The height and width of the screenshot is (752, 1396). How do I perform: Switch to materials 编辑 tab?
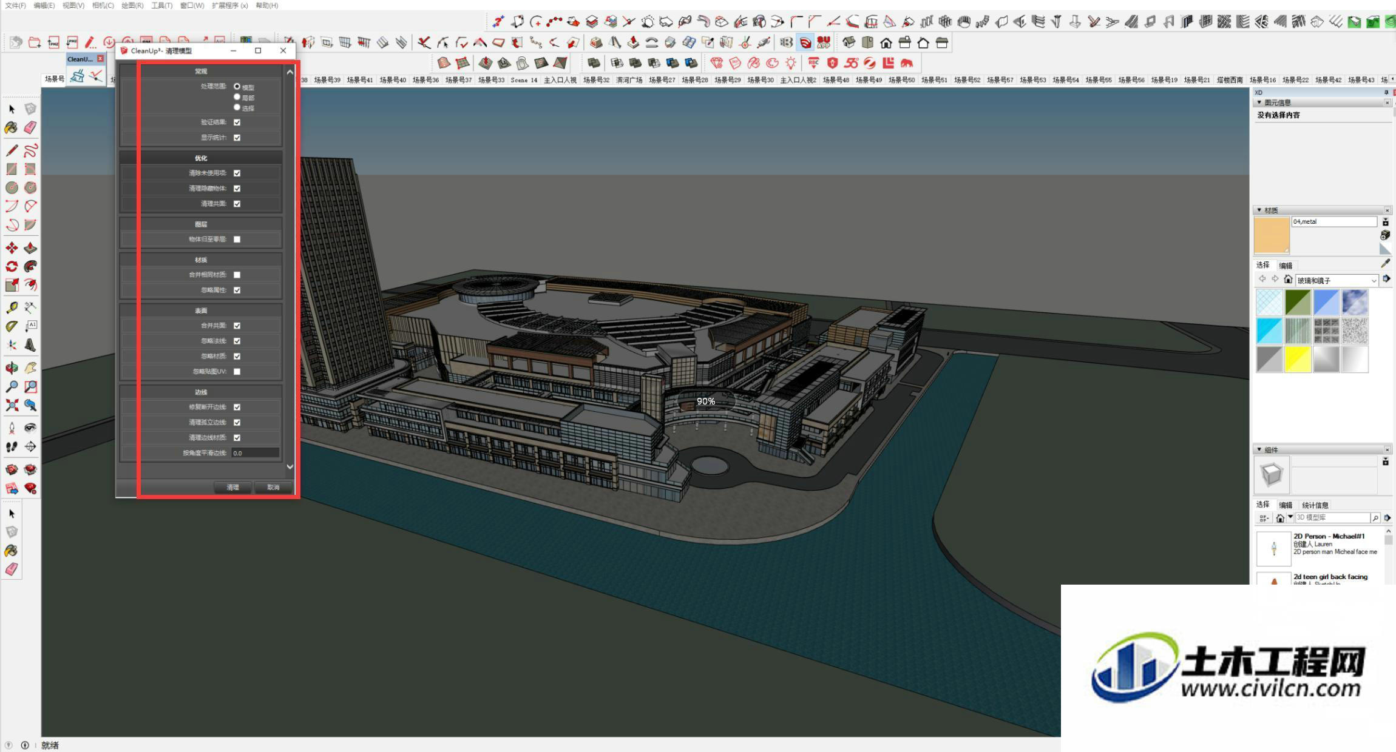pos(1286,265)
